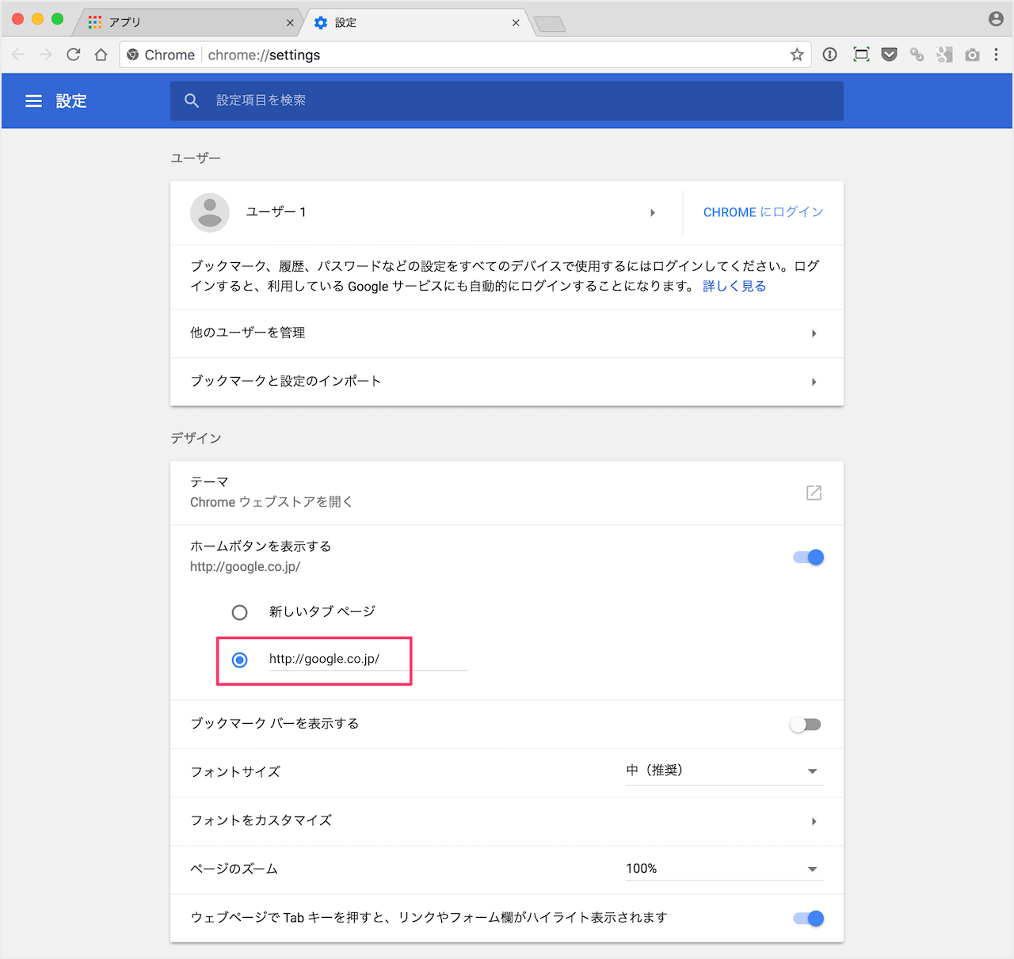
Task: Toggle ホームボタンを表示する switch off
Action: pos(809,558)
